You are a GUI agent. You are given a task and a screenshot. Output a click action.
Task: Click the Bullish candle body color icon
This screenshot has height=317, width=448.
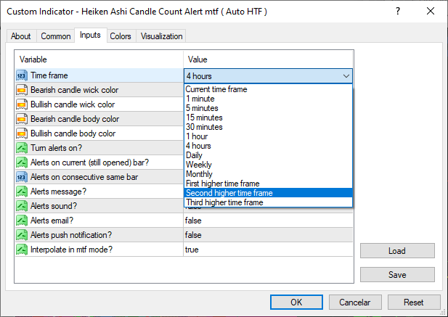click(21, 133)
